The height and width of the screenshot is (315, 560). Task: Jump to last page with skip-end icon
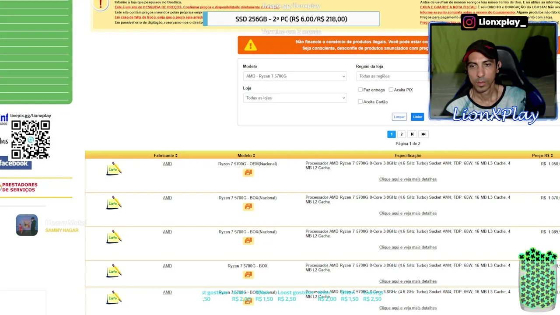tap(423, 134)
